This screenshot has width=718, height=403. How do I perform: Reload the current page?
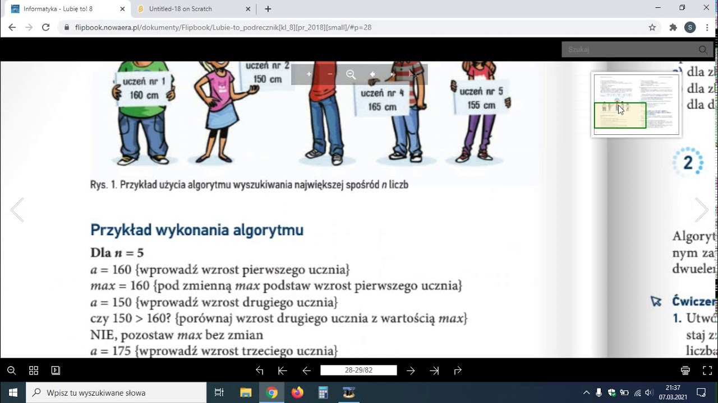[46, 27]
